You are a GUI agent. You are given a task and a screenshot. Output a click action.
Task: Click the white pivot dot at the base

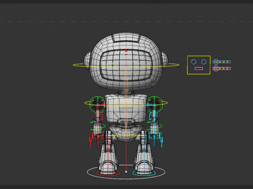126,172
